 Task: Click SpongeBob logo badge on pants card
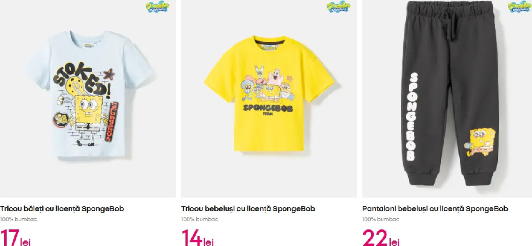[519, 7]
